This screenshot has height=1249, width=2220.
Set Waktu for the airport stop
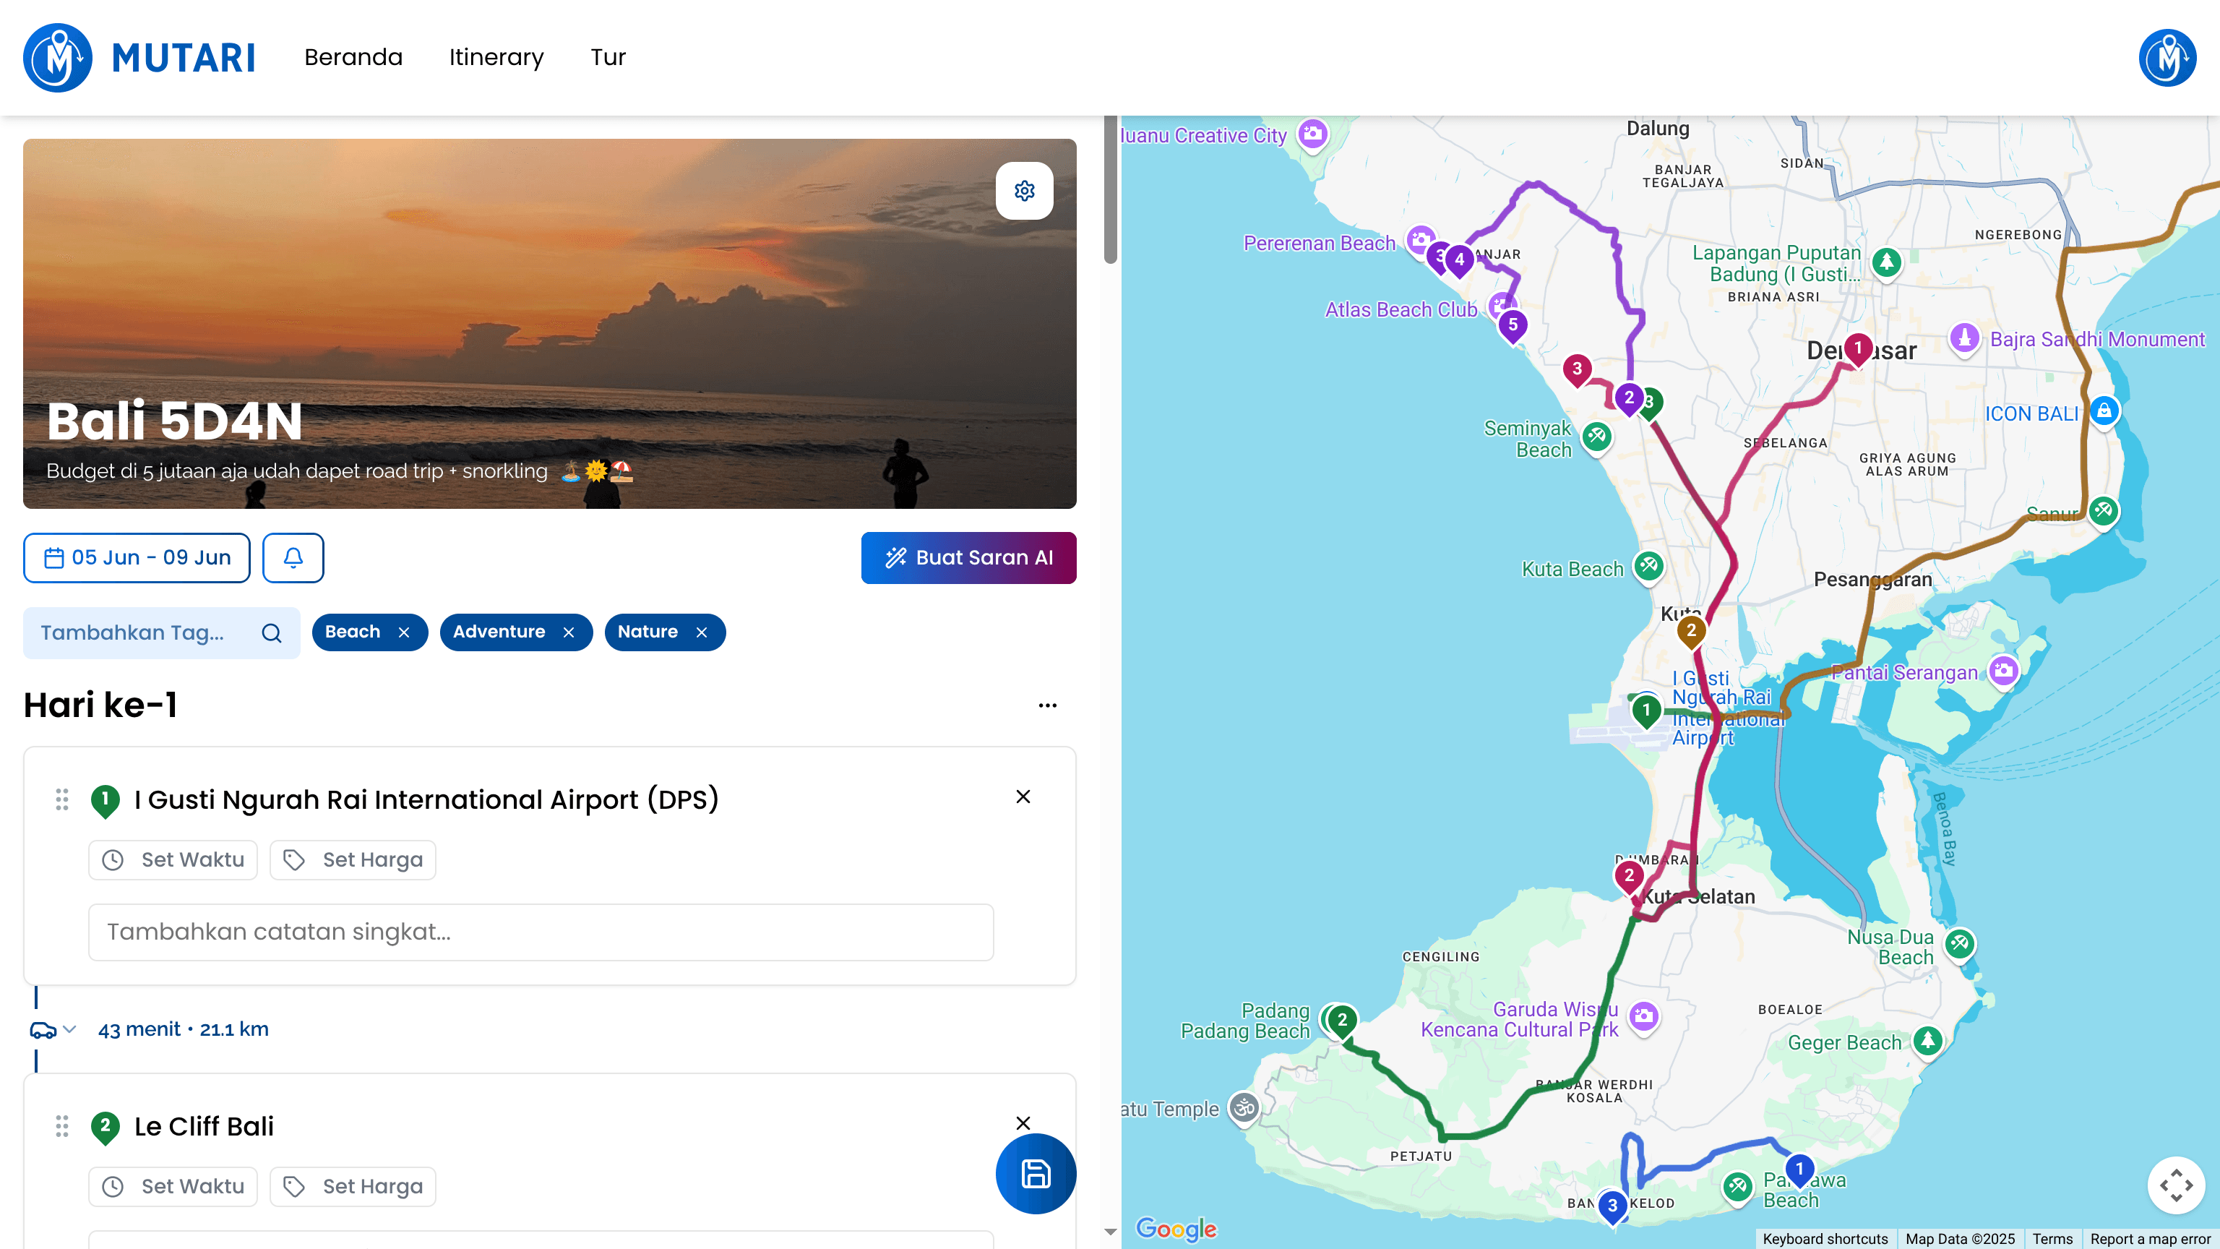coord(173,859)
